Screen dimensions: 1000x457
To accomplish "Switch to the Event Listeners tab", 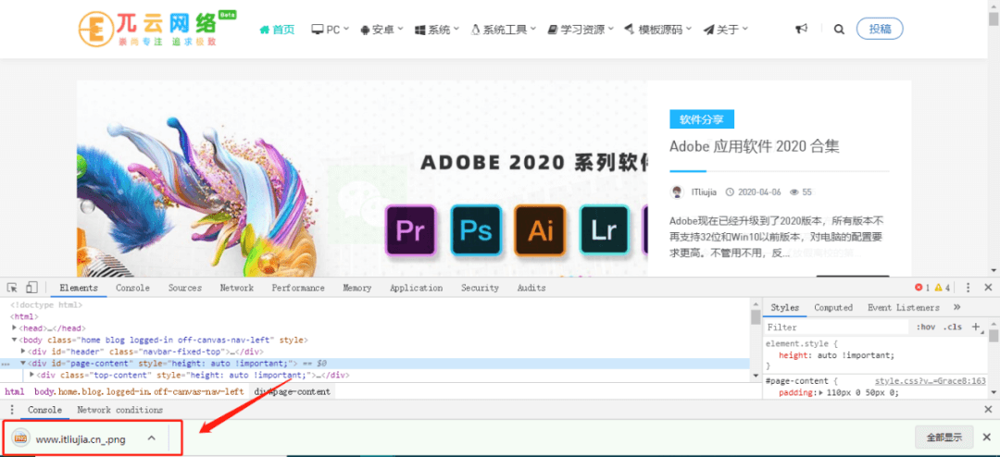I will pos(903,307).
